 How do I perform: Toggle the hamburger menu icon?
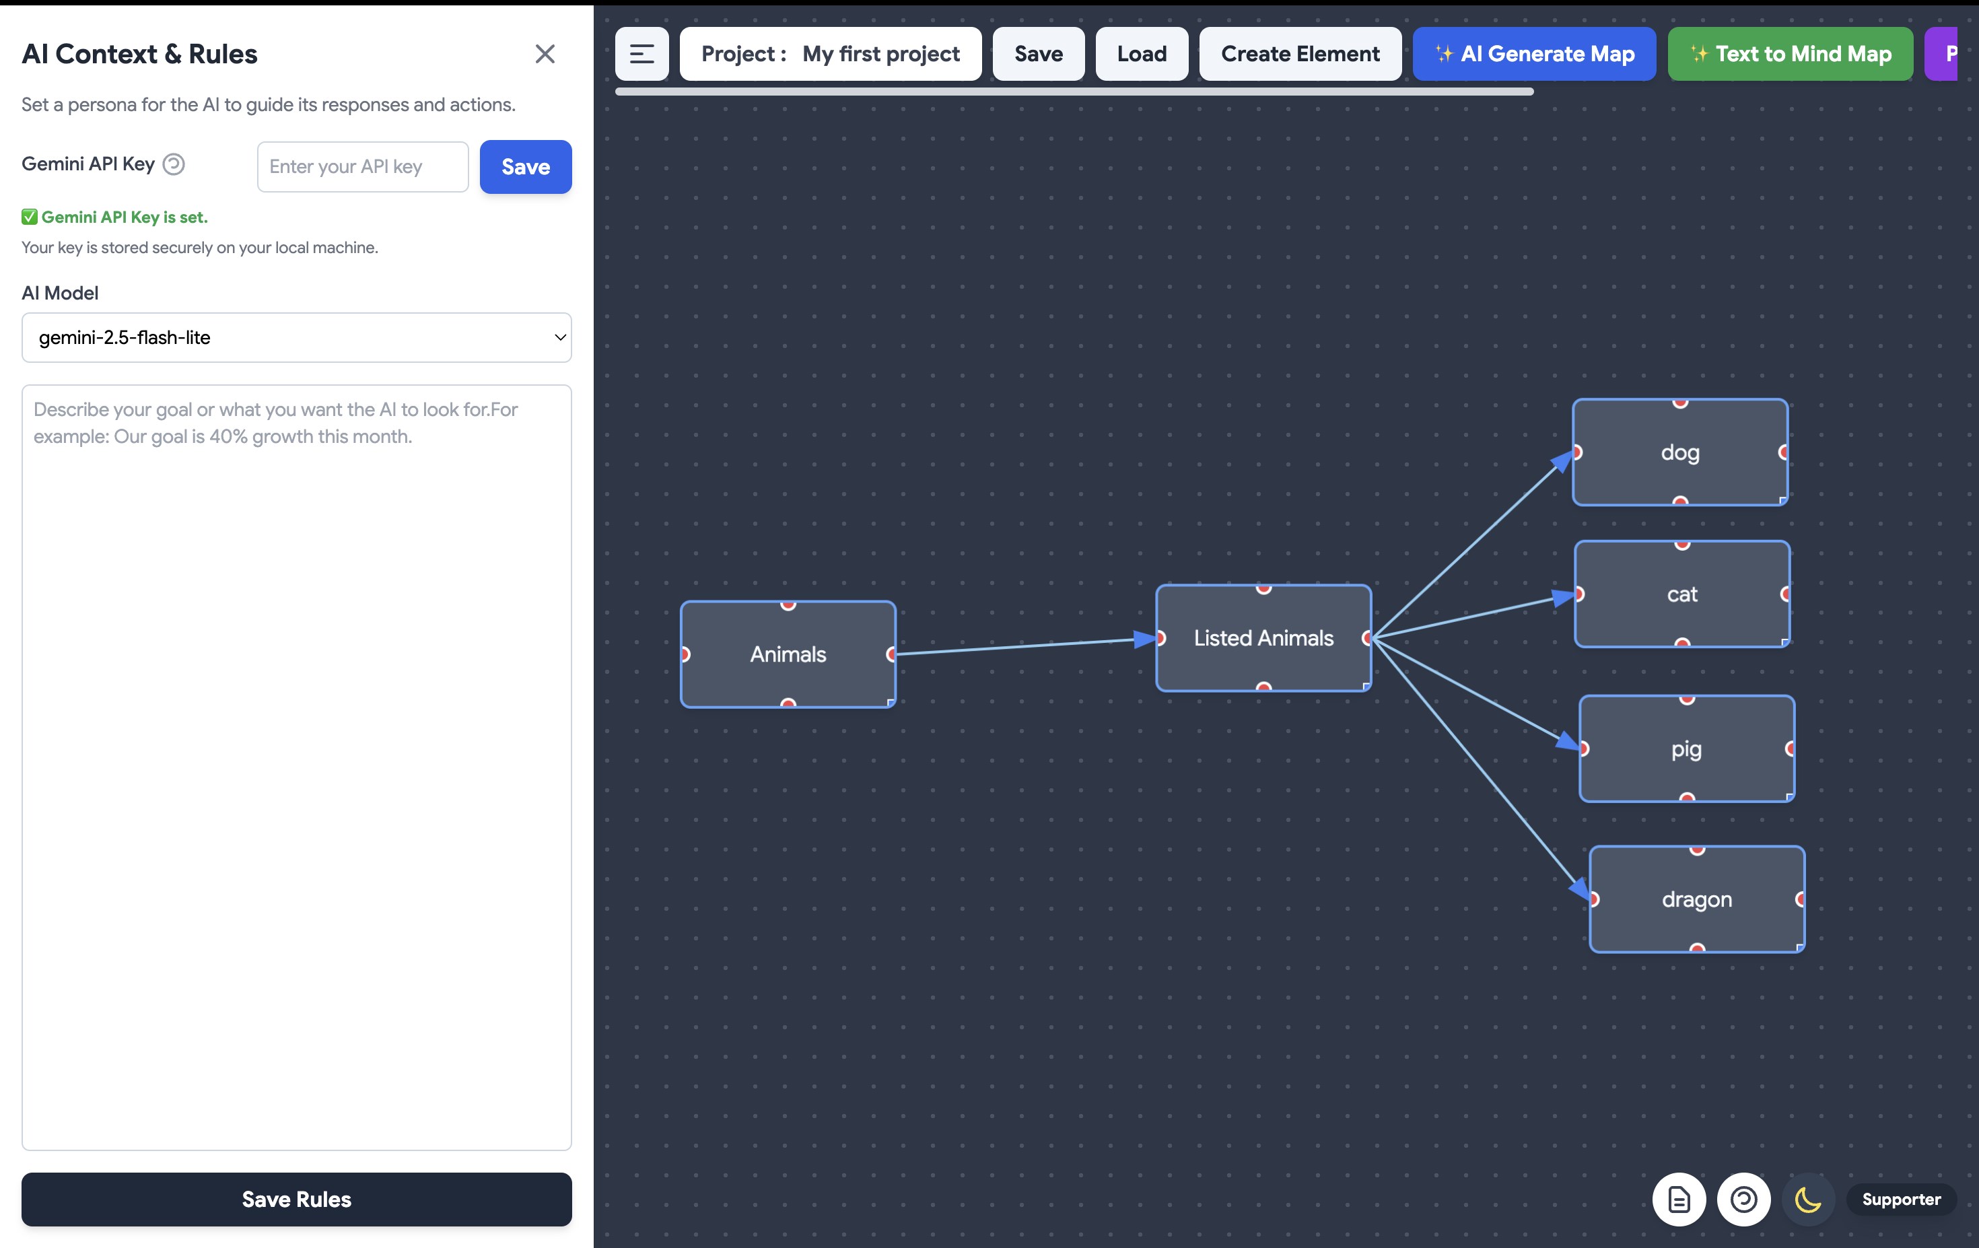(642, 55)
